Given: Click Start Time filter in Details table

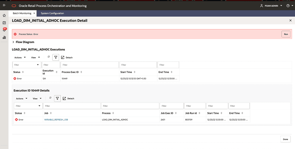Looking at the screenshot, I should (217, 106).
